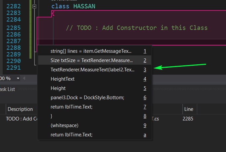Screen dimensions: 226x152
Task: Select the (whitespace) clipboard entry
Action: pyautogui.click(x=95, y=125)
